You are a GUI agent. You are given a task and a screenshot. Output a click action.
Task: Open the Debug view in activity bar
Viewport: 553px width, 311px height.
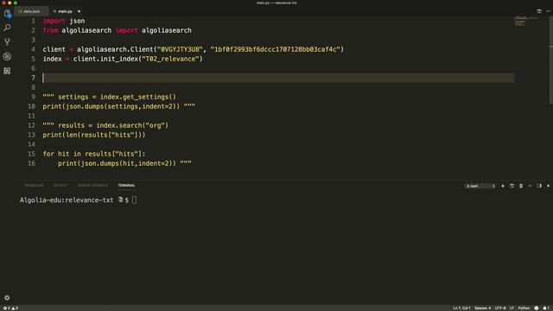7,56
